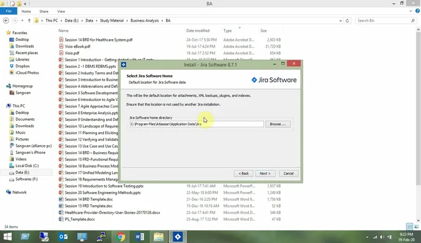Go forward using Explorer forward arrow
This screenshot has height=243, width=421.
pyautogui.click(x=15, y=20)
